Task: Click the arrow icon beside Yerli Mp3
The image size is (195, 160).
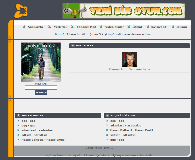Action: pyautogui.click(x=50, y=27)
